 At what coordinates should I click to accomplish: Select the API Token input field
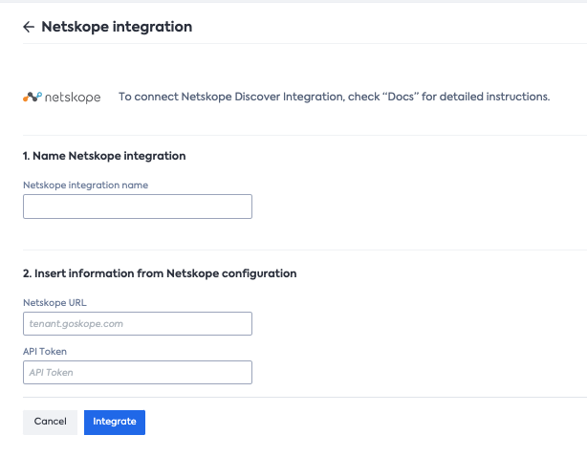[x=138, y=373]
